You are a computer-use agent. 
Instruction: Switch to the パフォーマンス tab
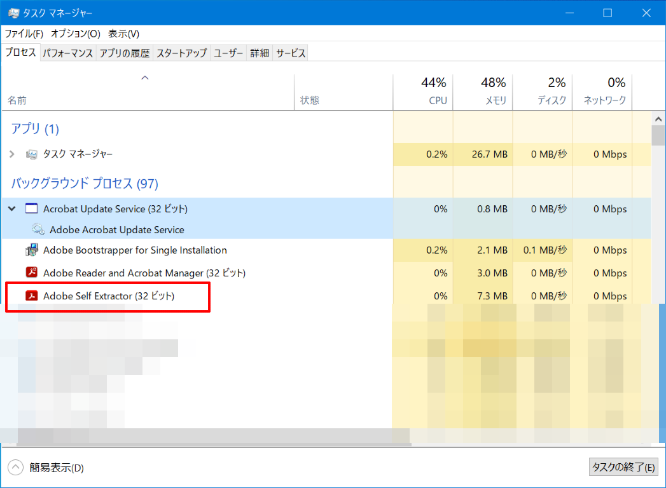click(68, 53)
